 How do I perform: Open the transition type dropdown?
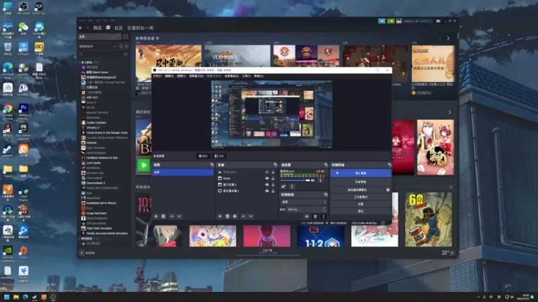(x=303, y=202)
